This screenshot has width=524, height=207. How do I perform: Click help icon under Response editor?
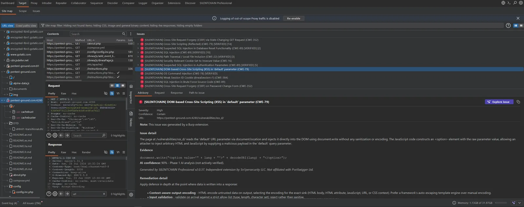pyautogui.click(x=49, y=194)
